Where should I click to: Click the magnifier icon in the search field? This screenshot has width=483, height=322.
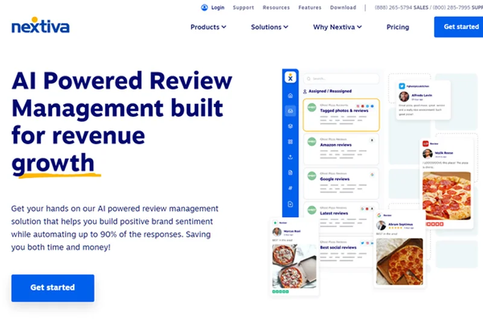click(309, 79)
